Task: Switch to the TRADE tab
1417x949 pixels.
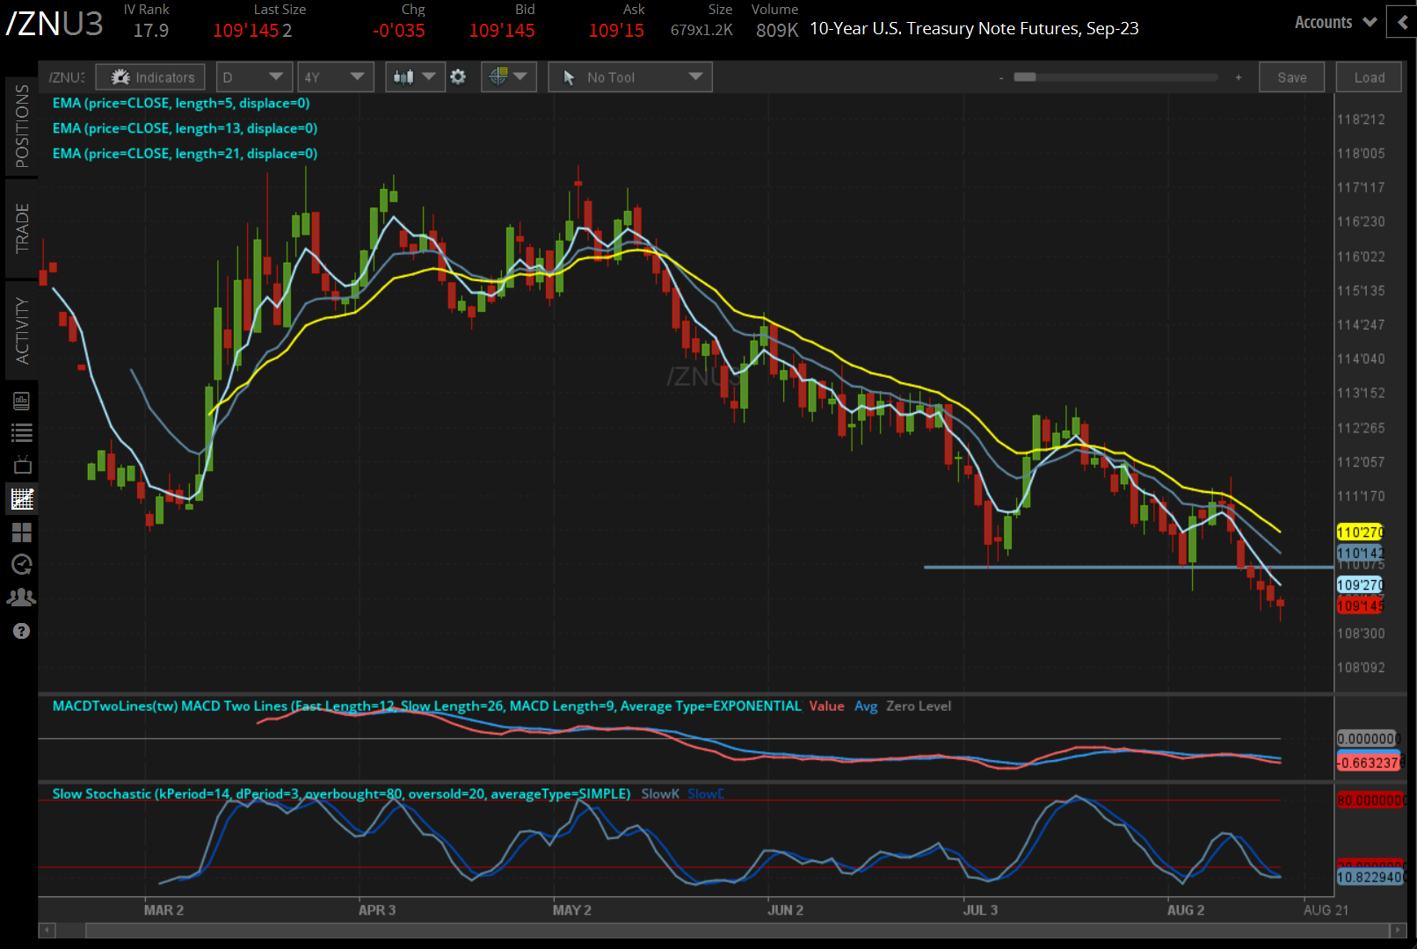Action: coord(21,228)
